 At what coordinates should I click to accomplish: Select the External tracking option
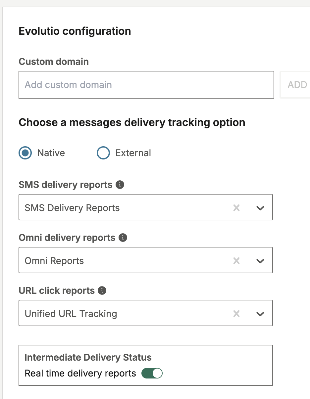click(103, 153)
